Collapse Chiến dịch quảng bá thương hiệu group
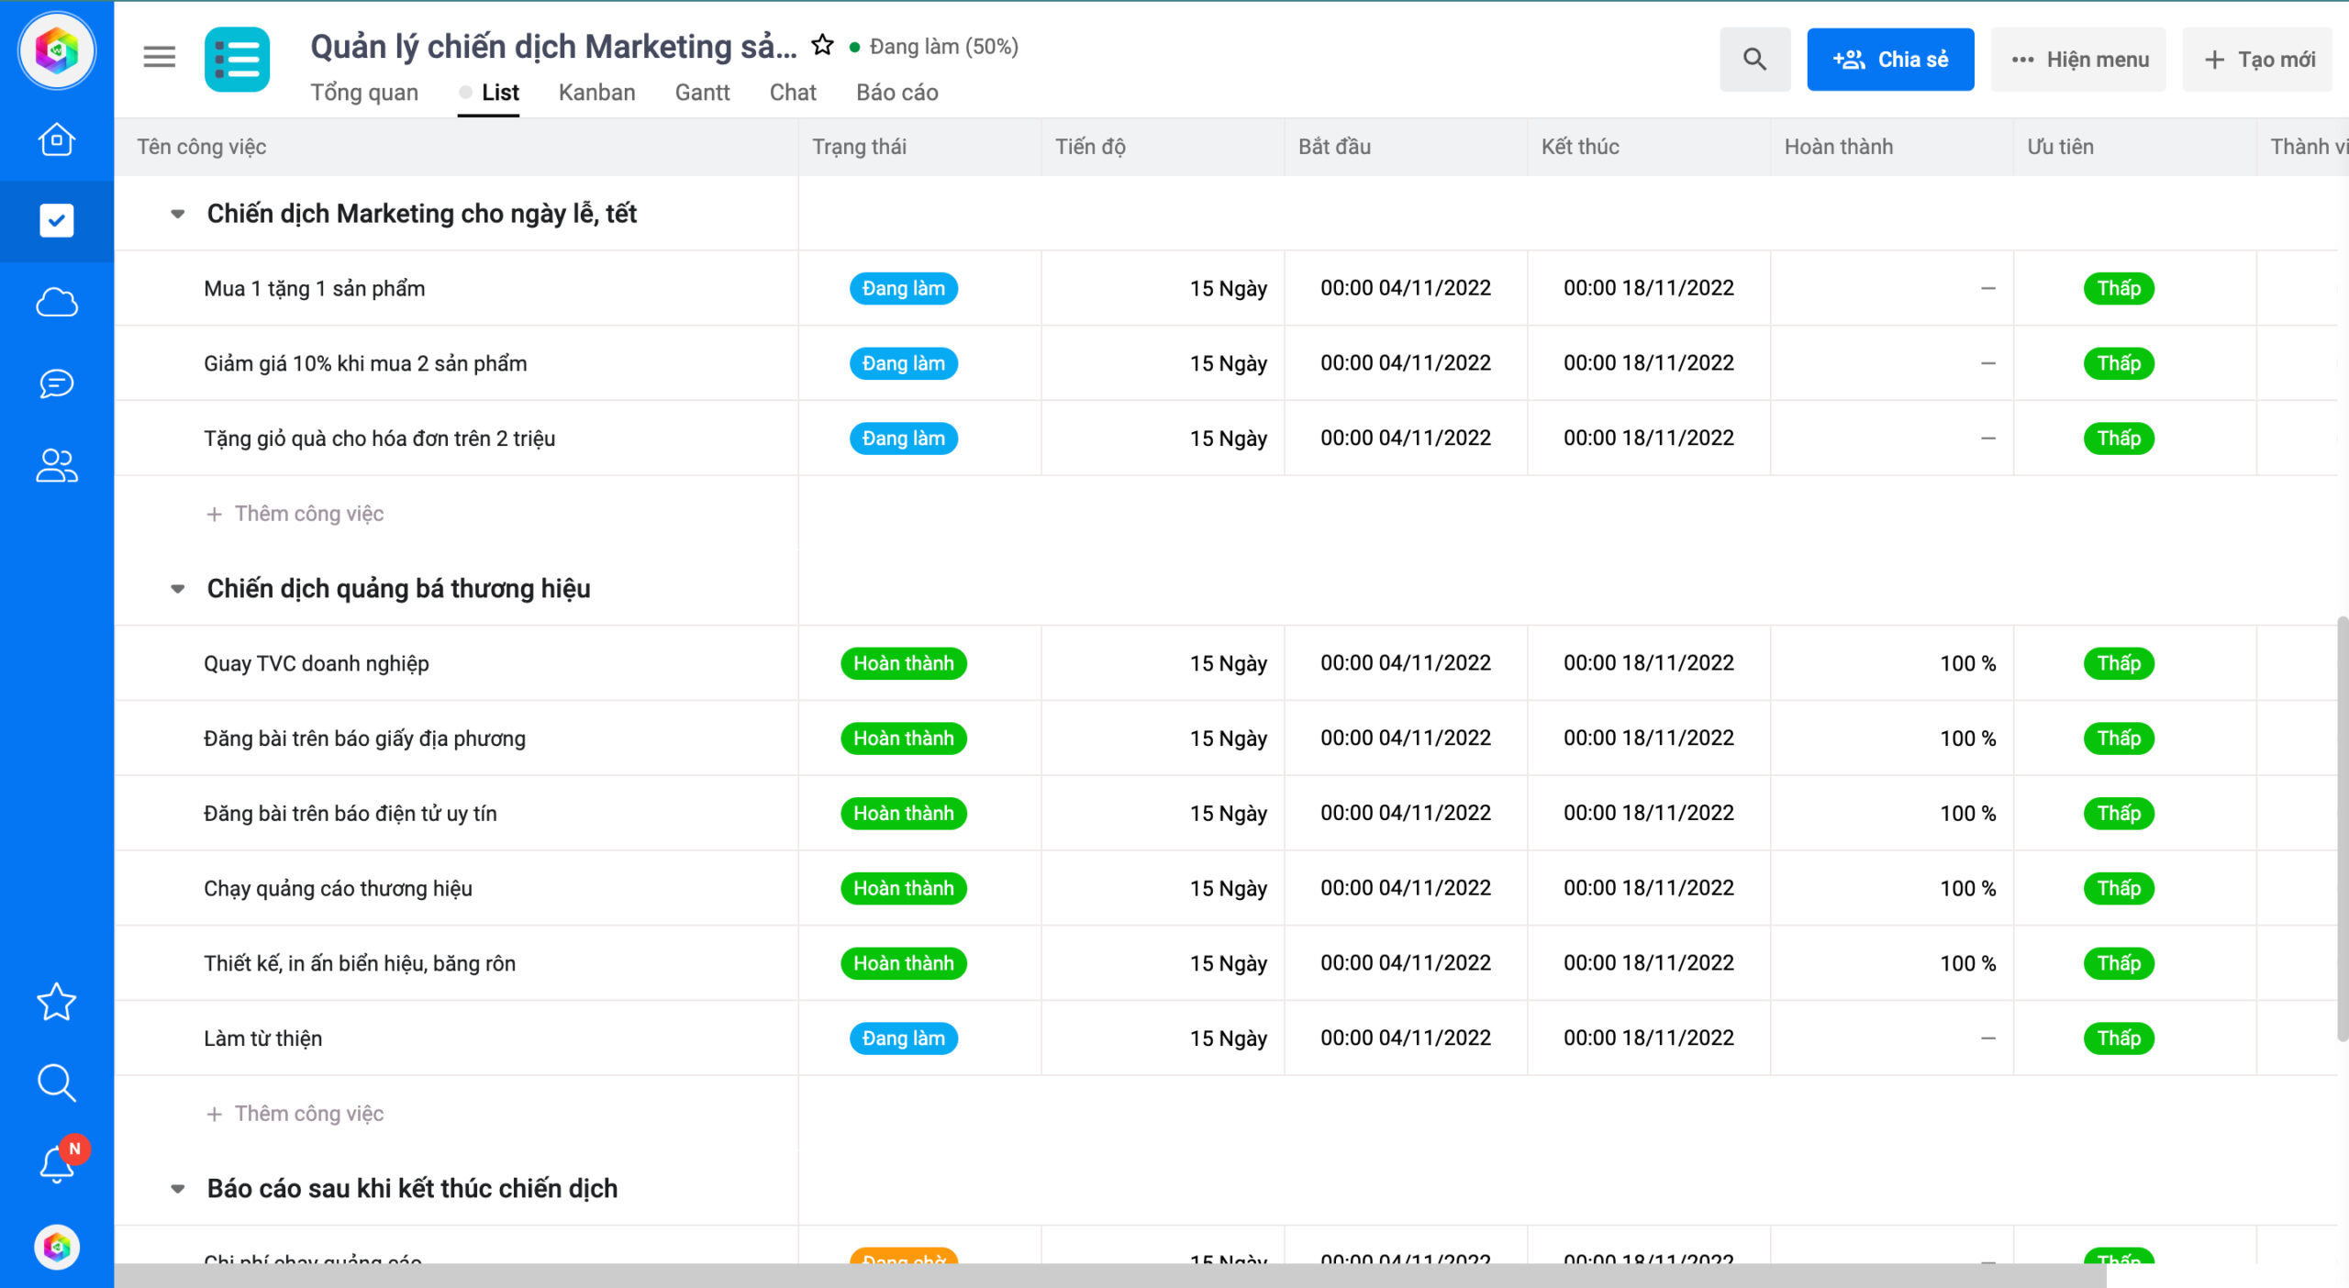 point(178,589)
